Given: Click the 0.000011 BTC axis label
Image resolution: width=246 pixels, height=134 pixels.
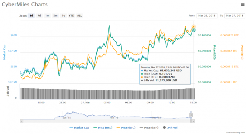Looking at the screenshot, I should click(x=229, y=82).
